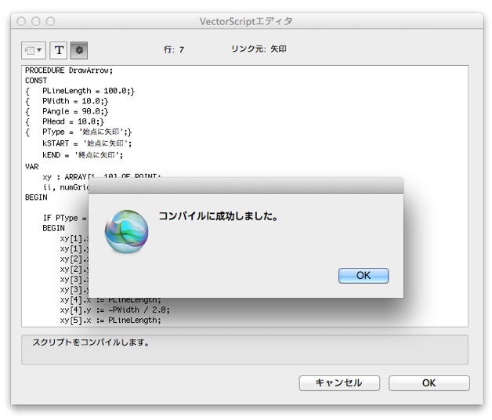Click the 'xy[4].y := -PWidth / 2.0;' line
This screenshot has height=420, width=492.
click(115, 310)
